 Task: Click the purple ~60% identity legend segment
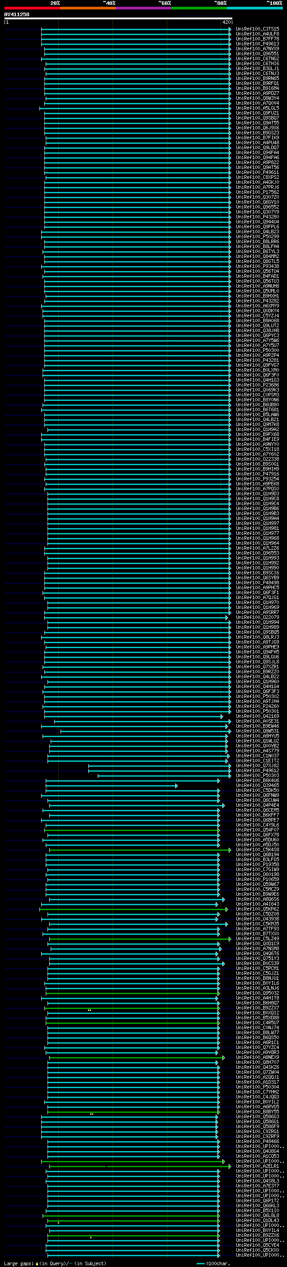(143, 8)
